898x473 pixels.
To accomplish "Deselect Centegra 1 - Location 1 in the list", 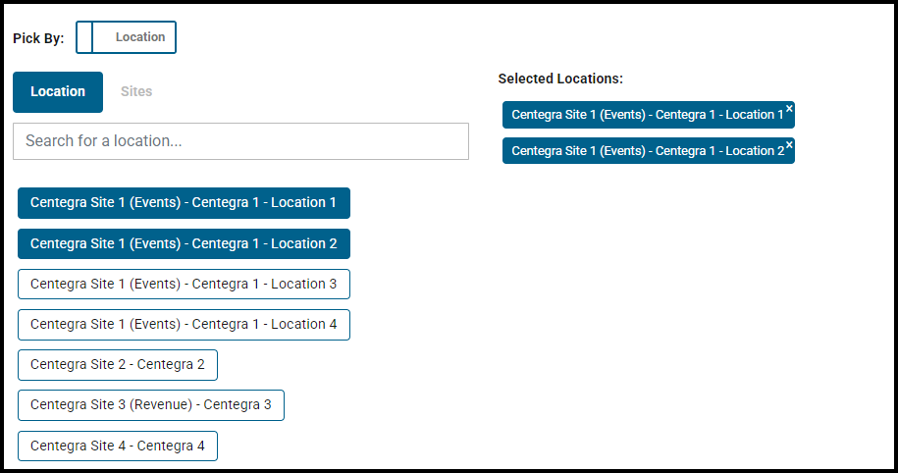I will tap(184, 203).
